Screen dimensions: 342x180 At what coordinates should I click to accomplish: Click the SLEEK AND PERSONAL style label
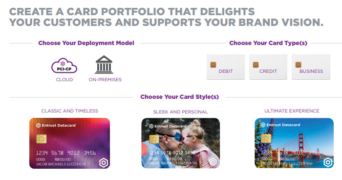tap(181, 112)
